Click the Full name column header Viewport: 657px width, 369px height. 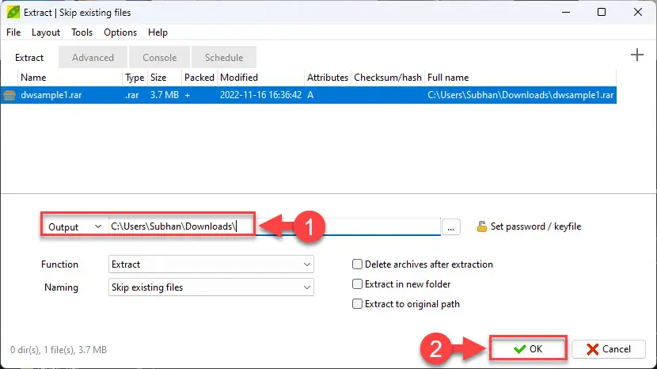pyautogui.click(x=448, y=78)
